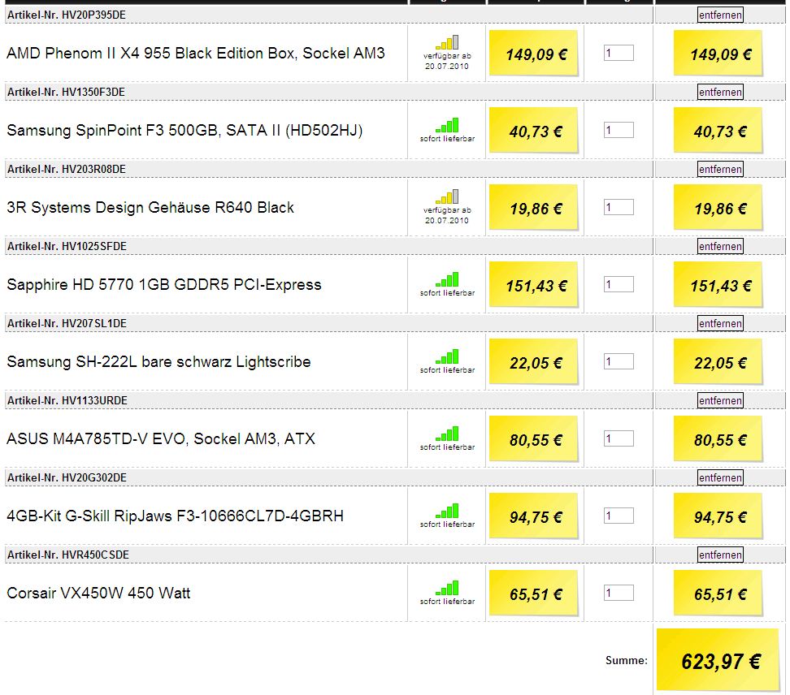Focus quantity field for AMD Phenom II
The height and width of the screenshot is (695, 790).
click(619, 53)
